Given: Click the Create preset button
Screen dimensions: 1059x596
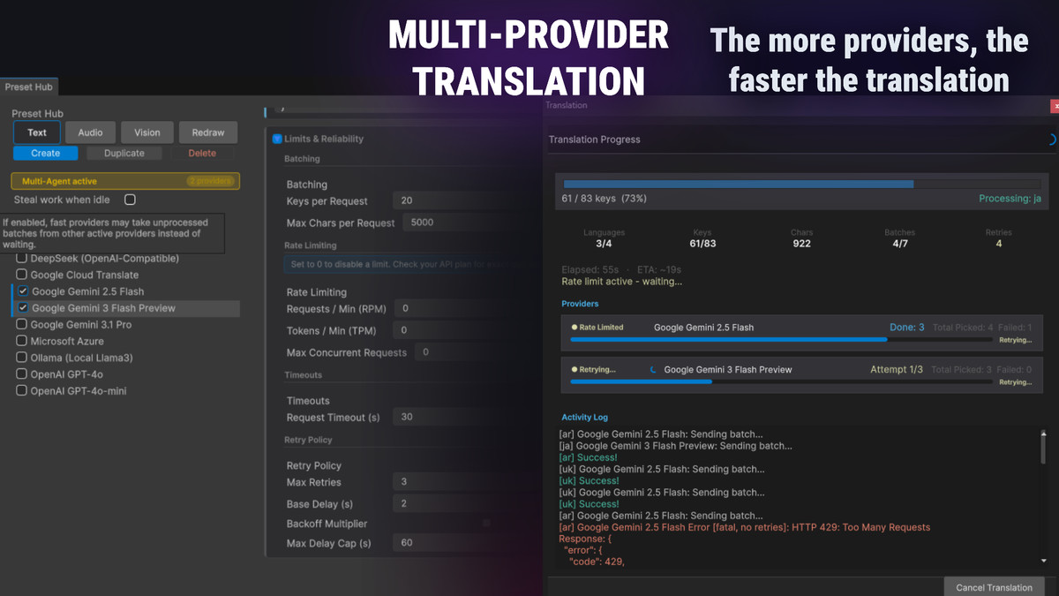Looking at the screenshot, I should coord(46,153).
